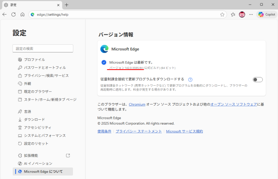Open Microsoft サービス規約 link
The width and height of the screenshot is (278, 179).
point(184,132)
